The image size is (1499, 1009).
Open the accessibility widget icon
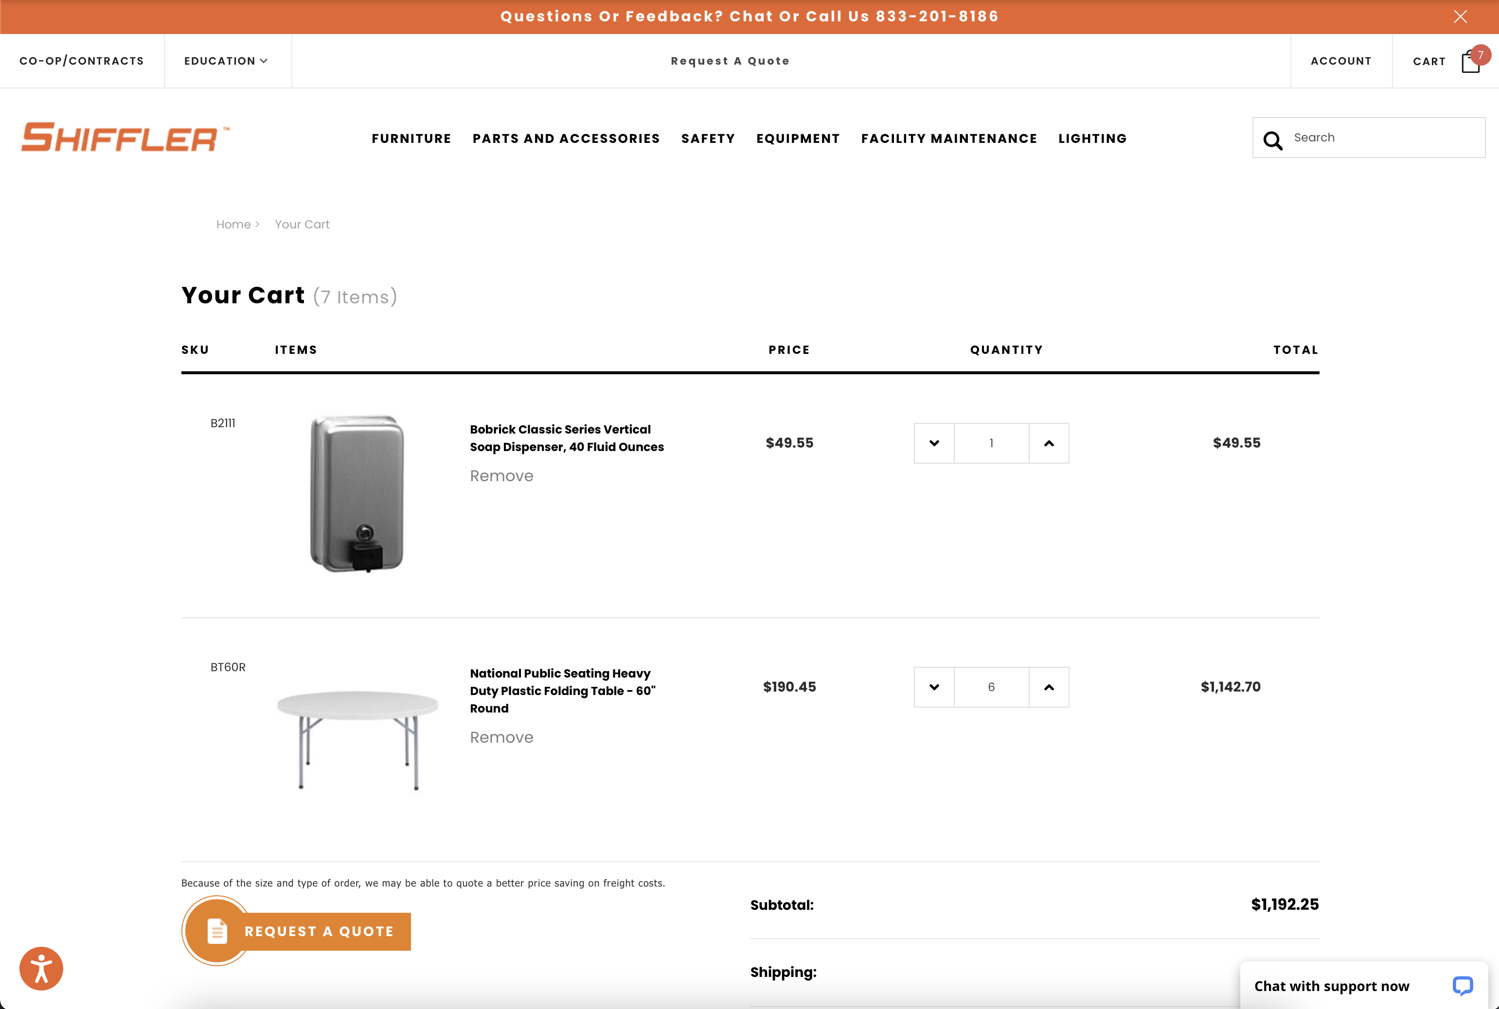[41, 968]
